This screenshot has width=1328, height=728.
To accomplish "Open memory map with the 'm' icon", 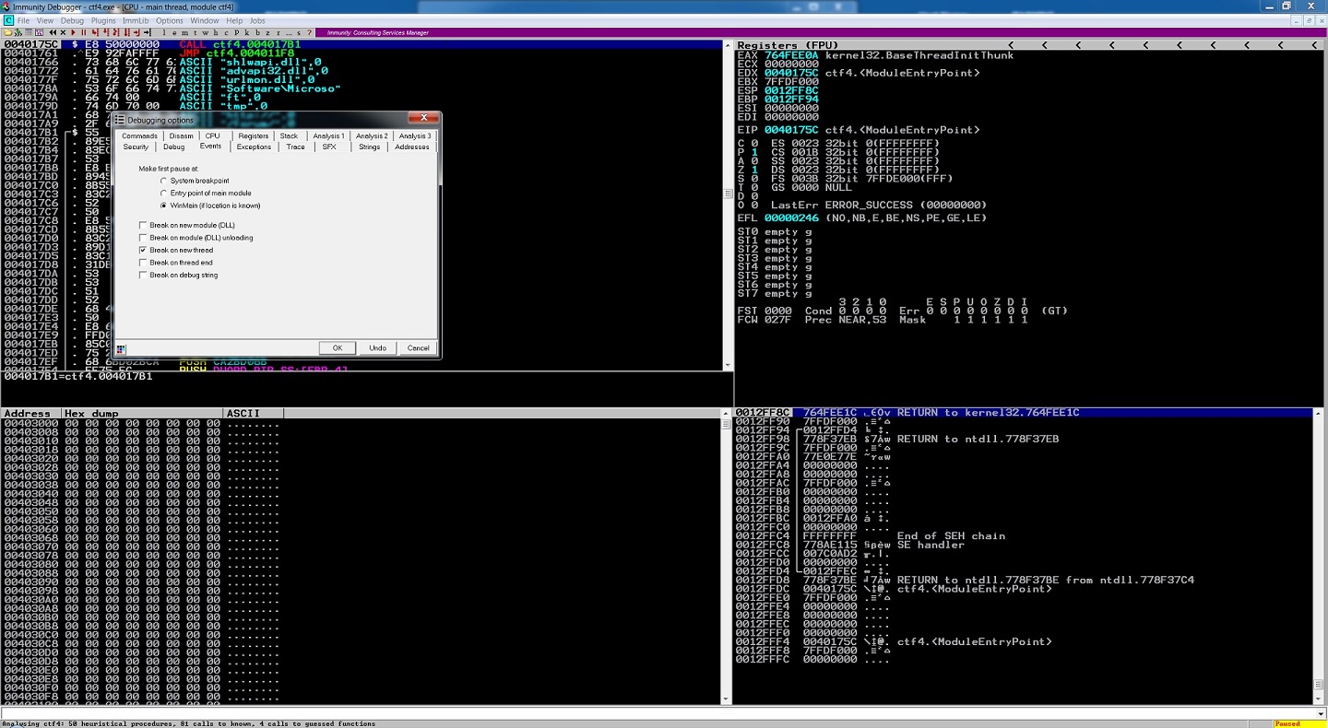I will click(x=184, y=32).
